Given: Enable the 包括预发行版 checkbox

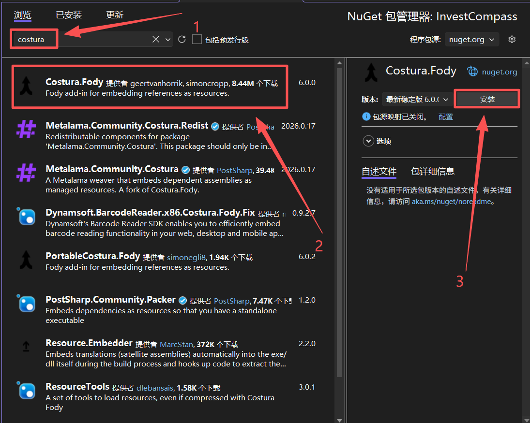Looking at the screenshot, I should (x=197, y=40).
